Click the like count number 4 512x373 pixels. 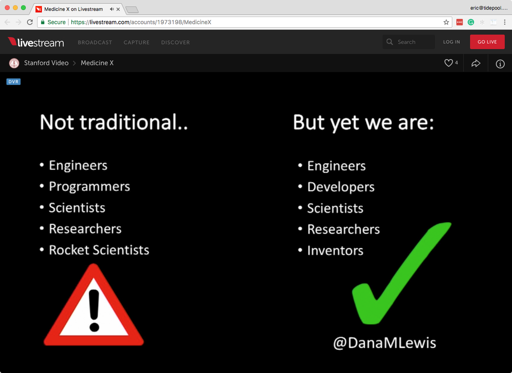tap(456, 63)
